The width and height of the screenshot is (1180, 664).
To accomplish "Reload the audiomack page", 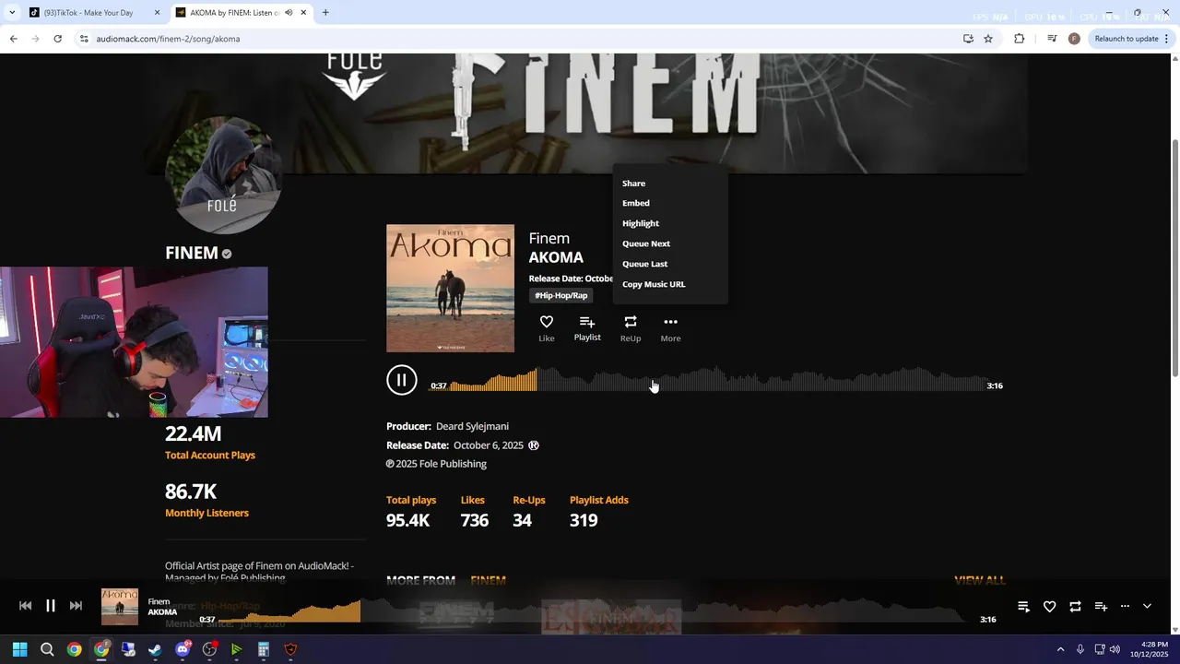I will [57, 39].
